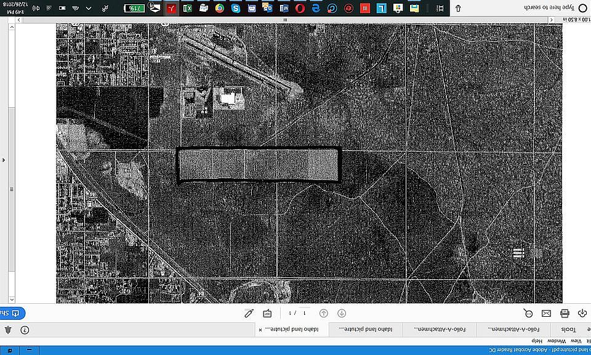
Task: Click the horizontal scrollbar thumb
Action: click(x=285, y=20)
